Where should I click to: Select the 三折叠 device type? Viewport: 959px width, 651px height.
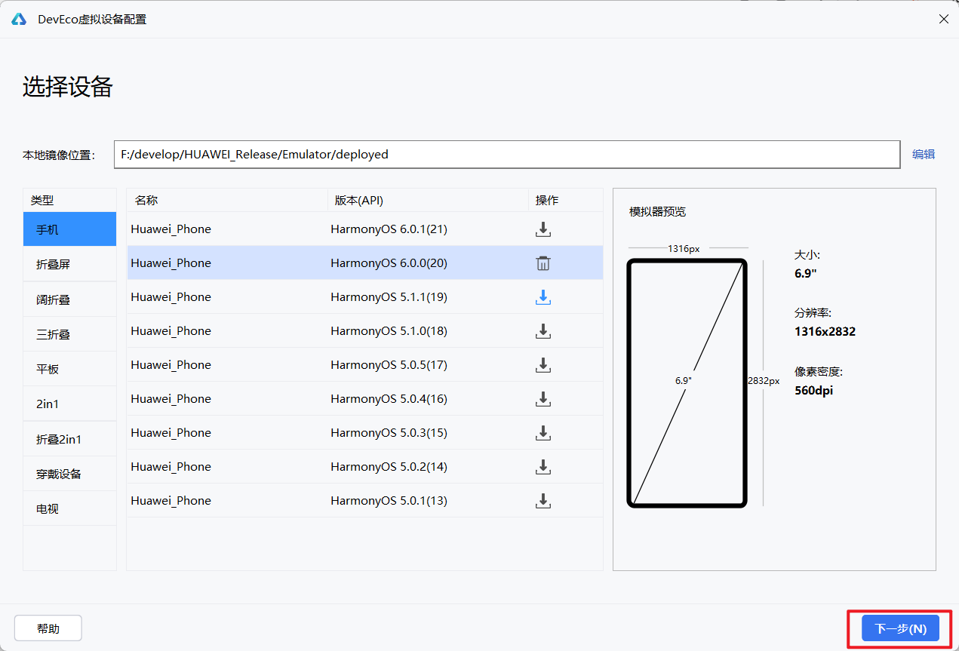coord(69,334)
